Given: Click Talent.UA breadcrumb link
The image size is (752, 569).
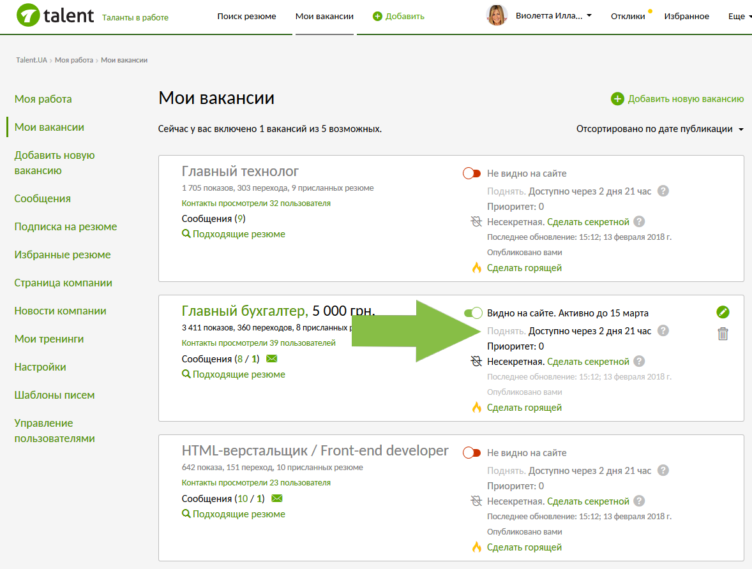Looking at the screenshot, I should pos(32,60).
